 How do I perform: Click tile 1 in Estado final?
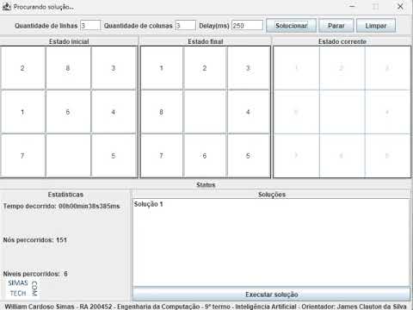pyautogui.click(x=162, y=68)
